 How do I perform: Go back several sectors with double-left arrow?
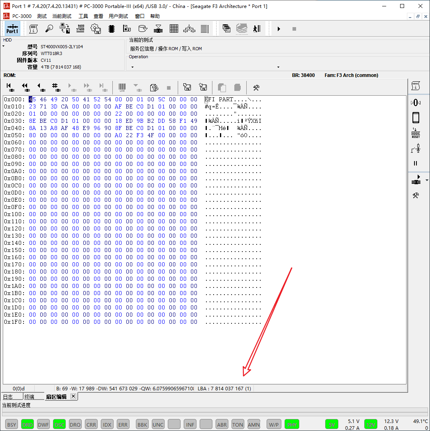26,87
